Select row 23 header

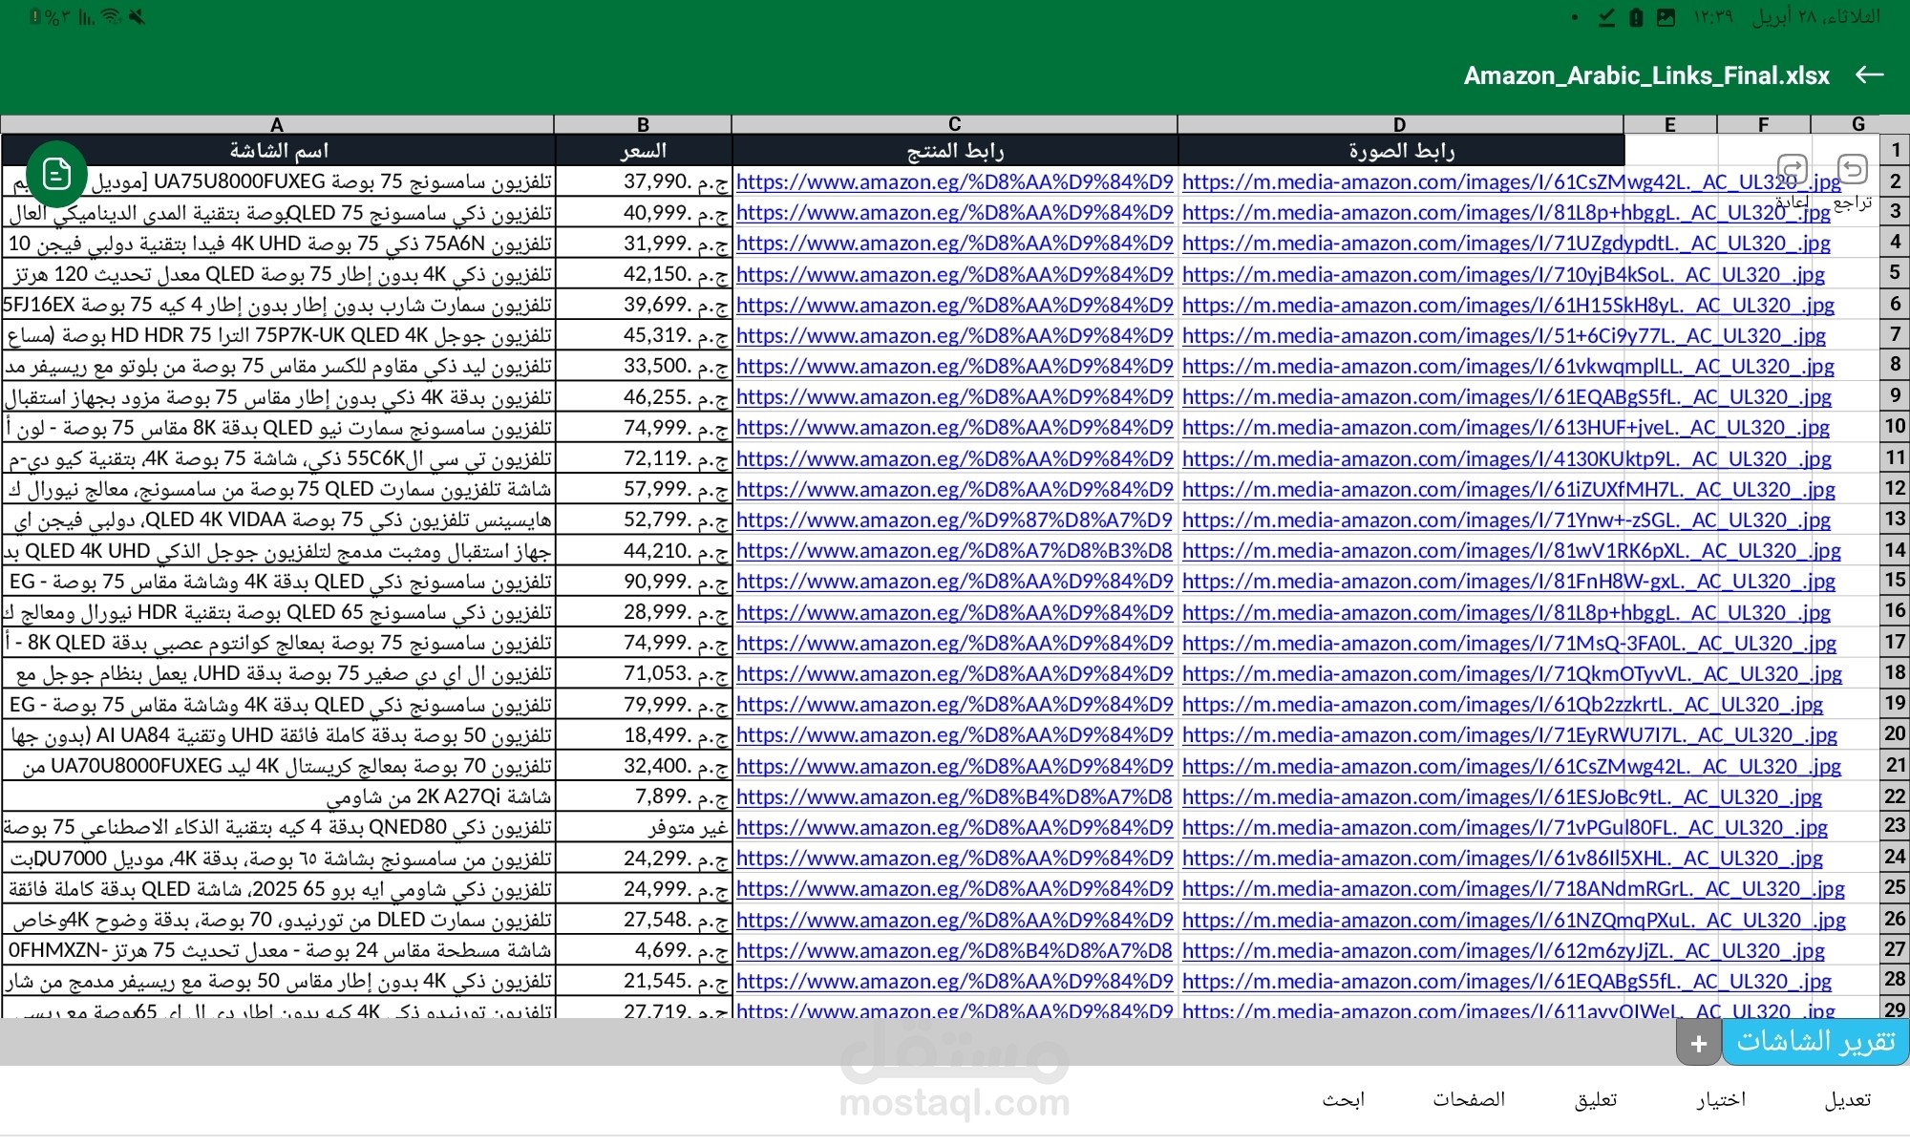[1895, 826]
